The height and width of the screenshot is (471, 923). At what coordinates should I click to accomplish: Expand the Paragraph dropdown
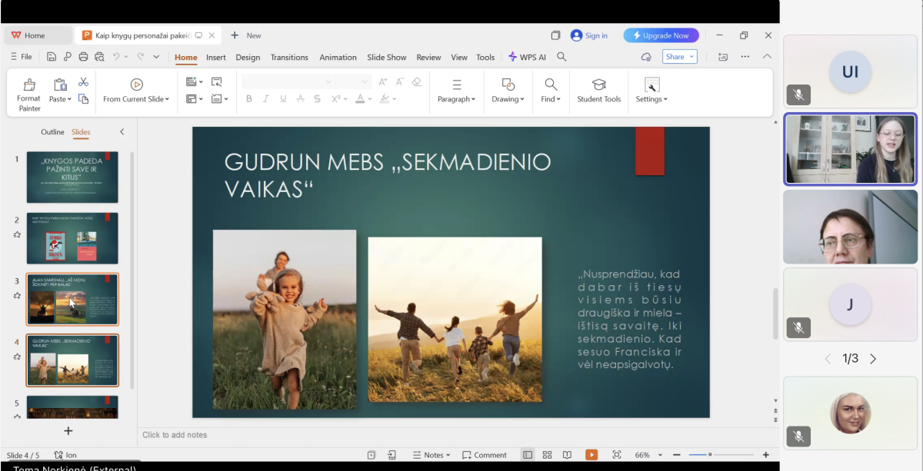(x=456, y=91)
